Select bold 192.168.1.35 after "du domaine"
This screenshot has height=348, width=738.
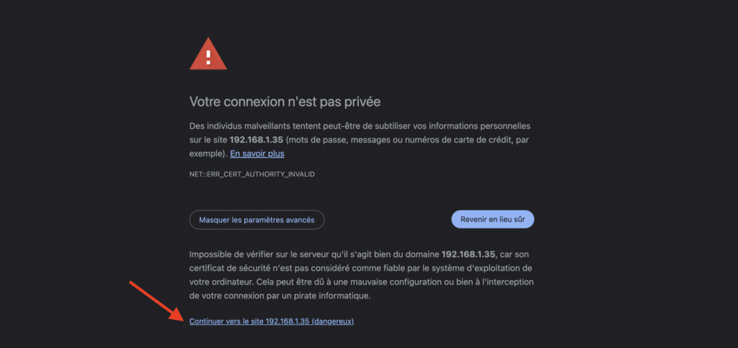[x=468, y=254]
